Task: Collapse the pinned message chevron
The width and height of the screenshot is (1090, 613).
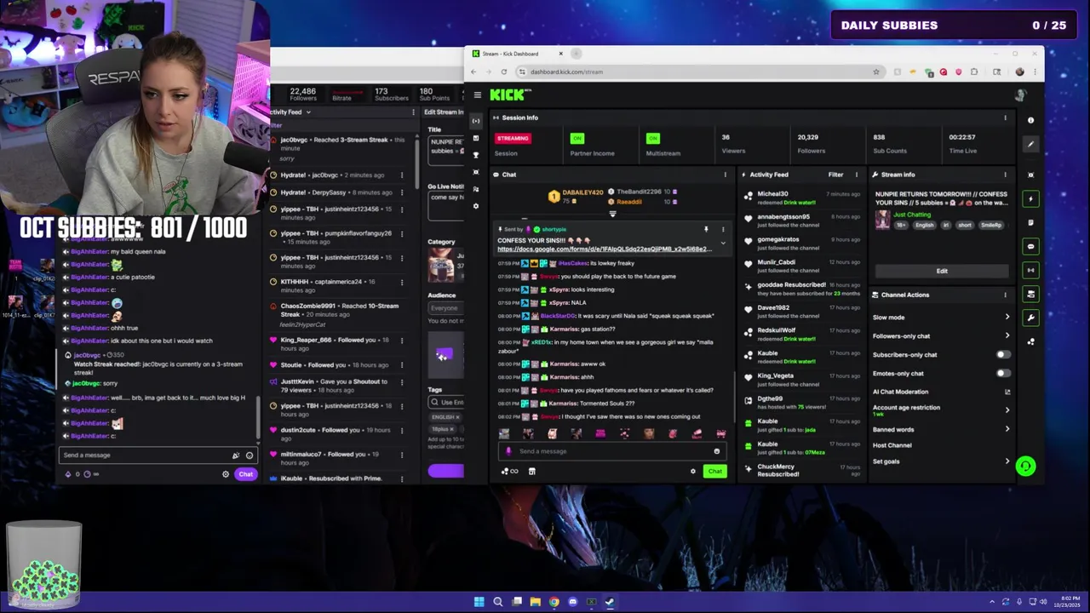Action: [723, 243]
